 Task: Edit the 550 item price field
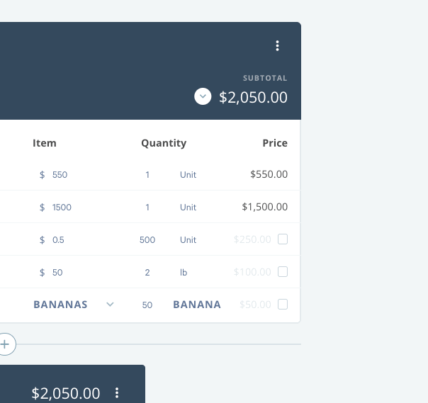[60, 175]
